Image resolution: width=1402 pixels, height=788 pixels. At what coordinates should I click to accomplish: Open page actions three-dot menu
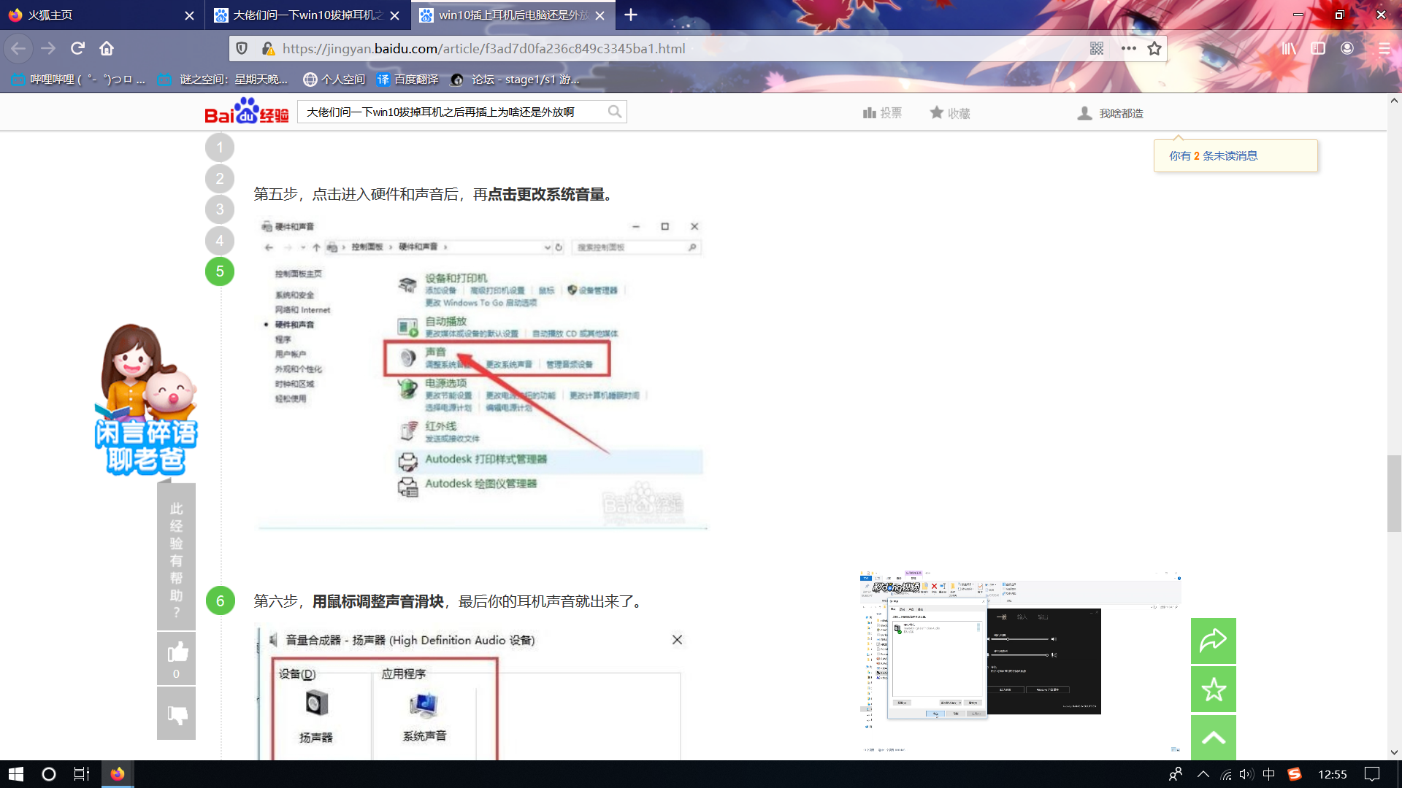tap(1128, 48)
